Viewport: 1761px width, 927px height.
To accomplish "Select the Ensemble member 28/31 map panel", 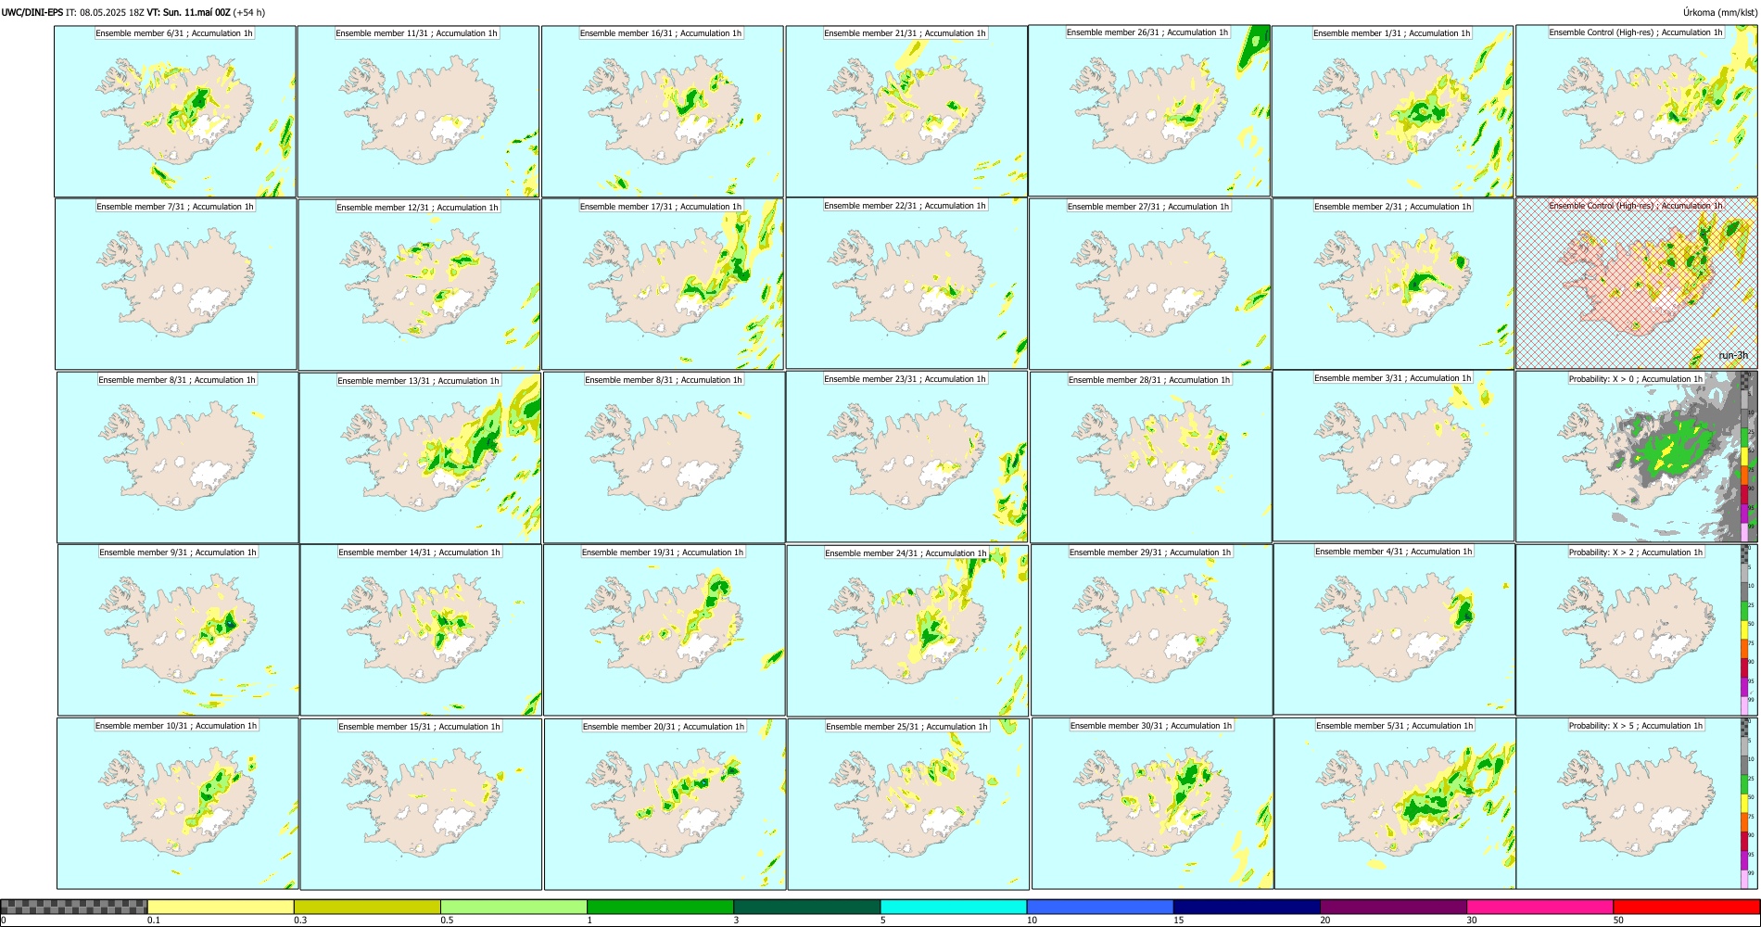I will (x=1151, y=458).
